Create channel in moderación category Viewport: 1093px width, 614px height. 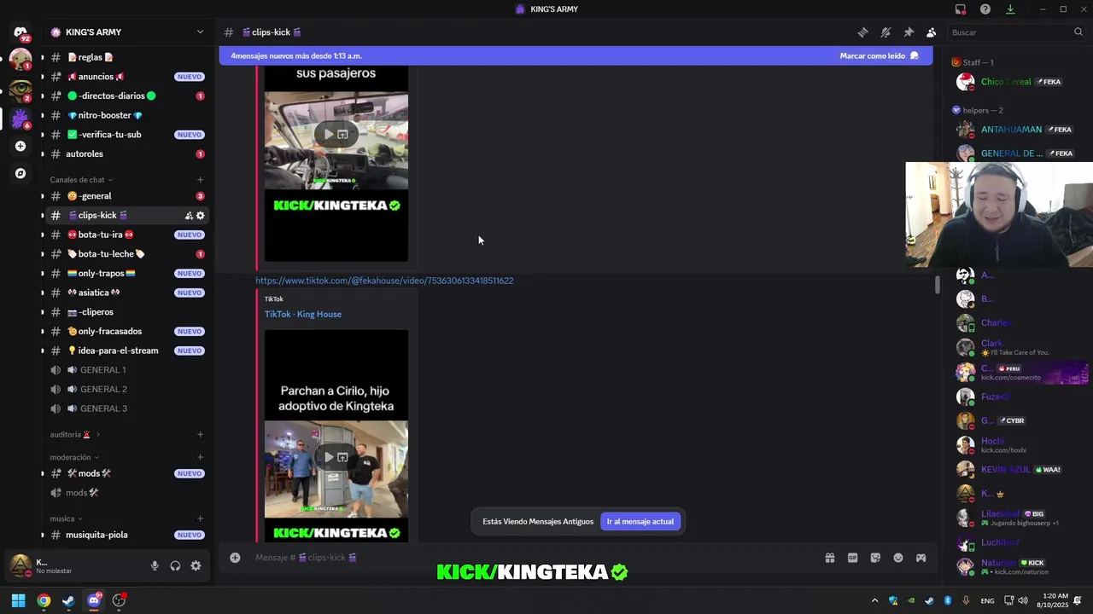point(201,457)
